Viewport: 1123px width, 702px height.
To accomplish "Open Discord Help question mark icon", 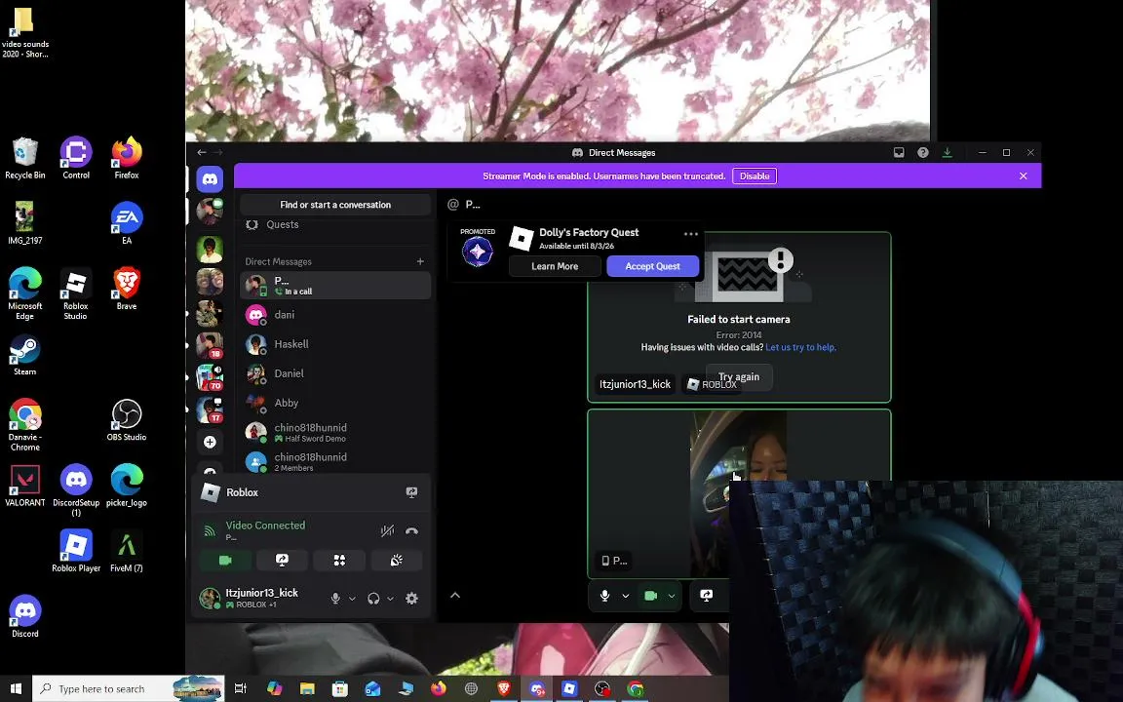I will coord(923,152).
